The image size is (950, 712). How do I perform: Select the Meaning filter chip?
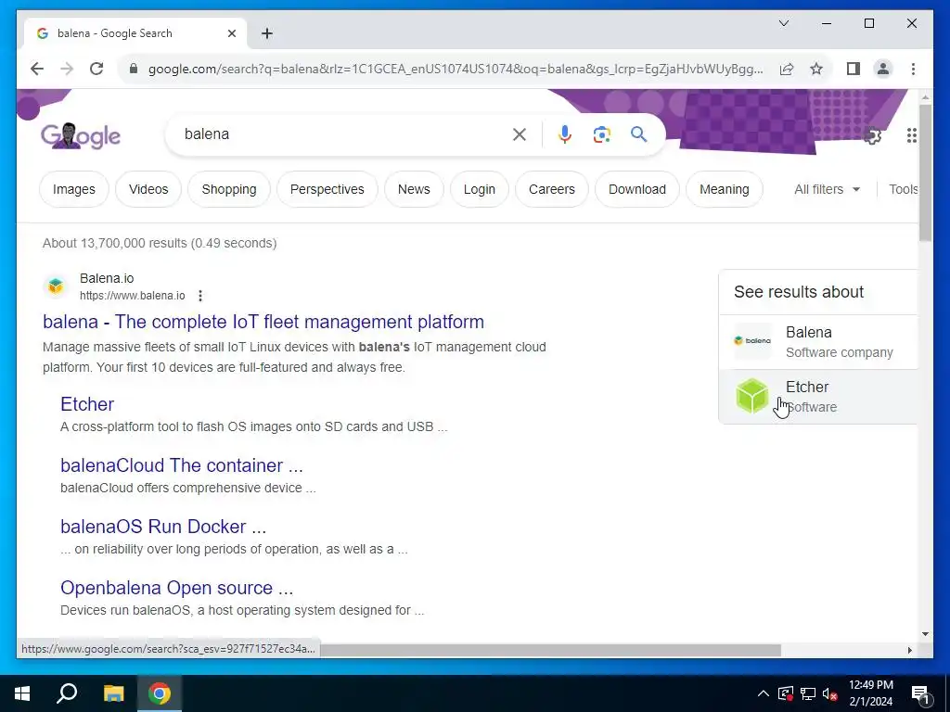pyautogui.click(x=724, y=189)
